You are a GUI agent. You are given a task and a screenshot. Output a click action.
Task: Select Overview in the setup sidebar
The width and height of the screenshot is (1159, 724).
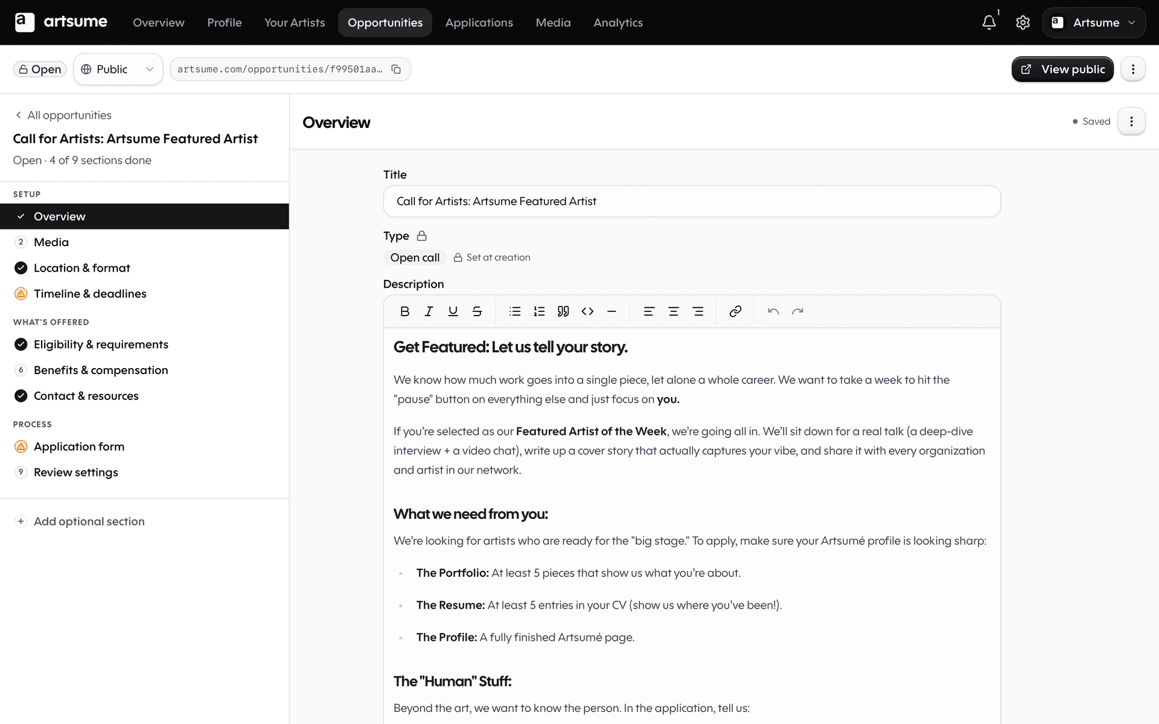pyautogui.click(x=144, y=217)
